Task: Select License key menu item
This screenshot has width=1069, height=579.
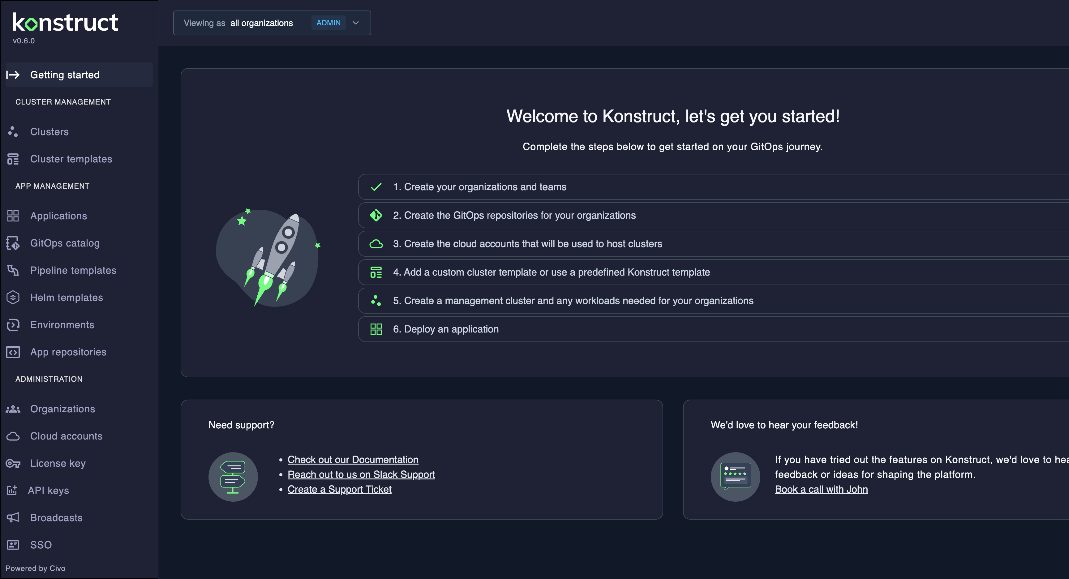Action: (79, 463)
